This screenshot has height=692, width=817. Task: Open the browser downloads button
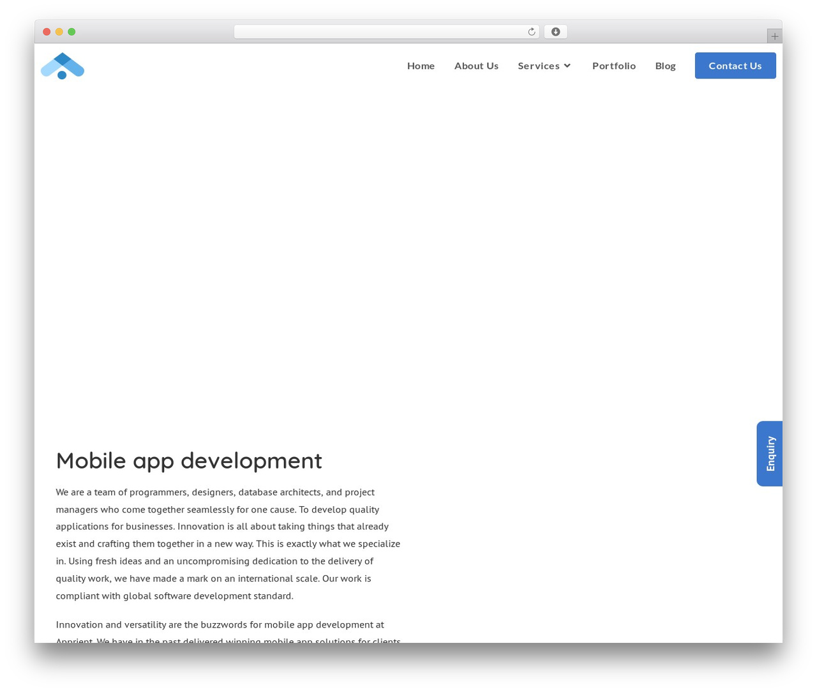(x=555, y=32)
